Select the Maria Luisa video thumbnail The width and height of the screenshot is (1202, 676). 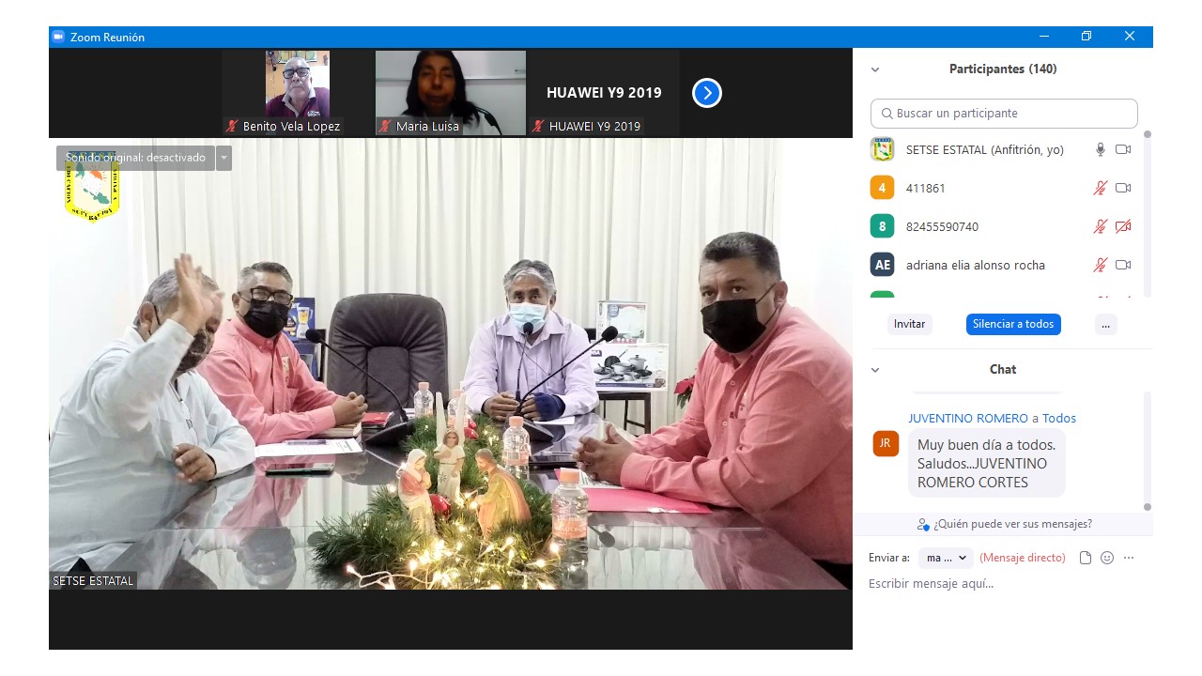[x=451, y=93]
